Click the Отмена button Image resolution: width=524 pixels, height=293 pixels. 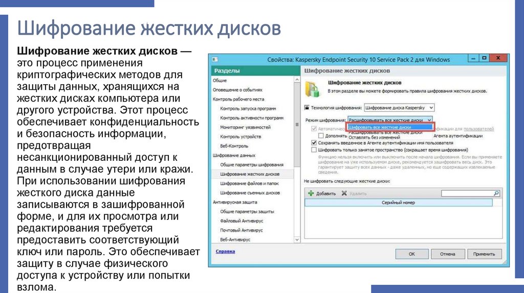(447, 254)
